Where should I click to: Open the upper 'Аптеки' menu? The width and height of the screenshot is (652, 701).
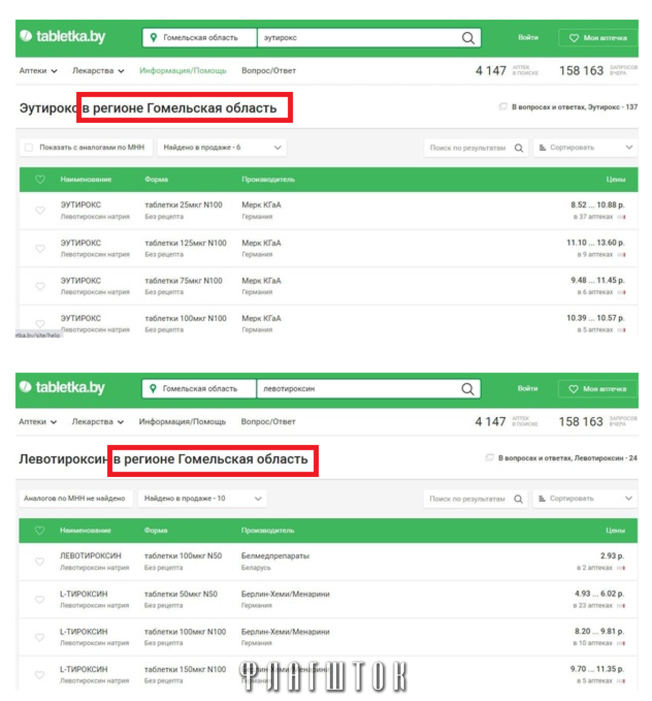point(38,71)
